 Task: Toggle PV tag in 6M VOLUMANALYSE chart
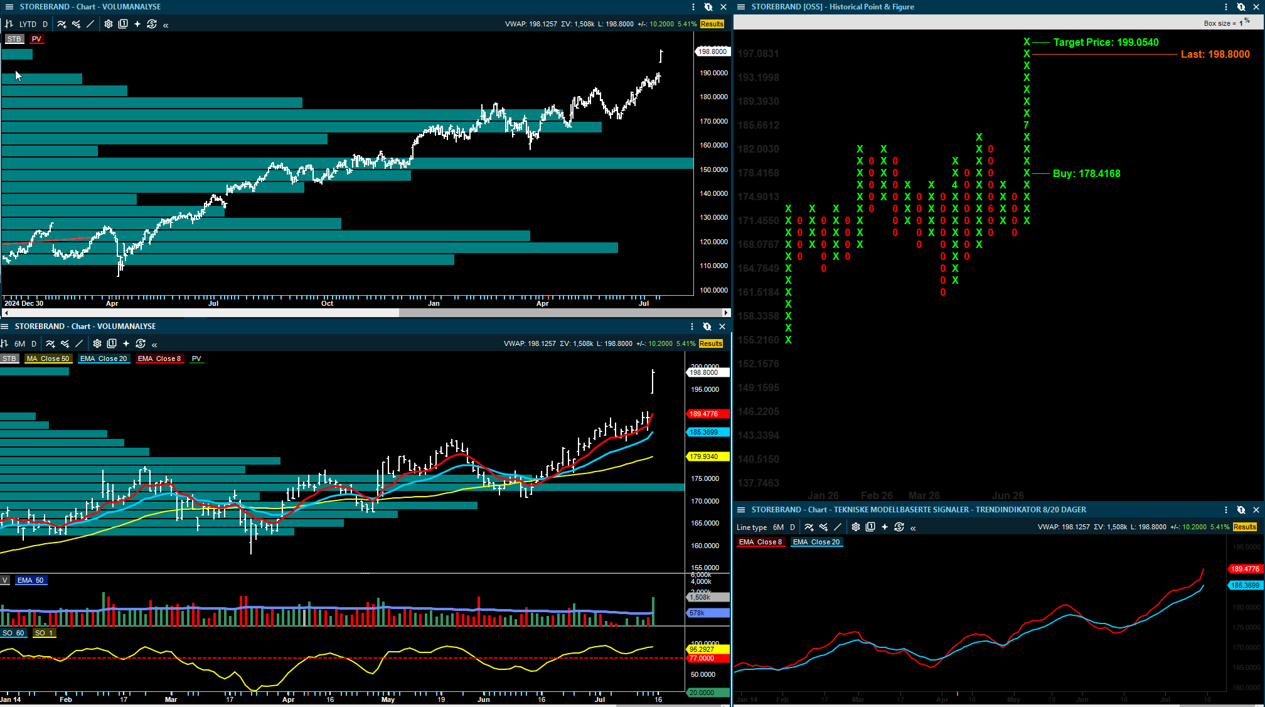196,359
